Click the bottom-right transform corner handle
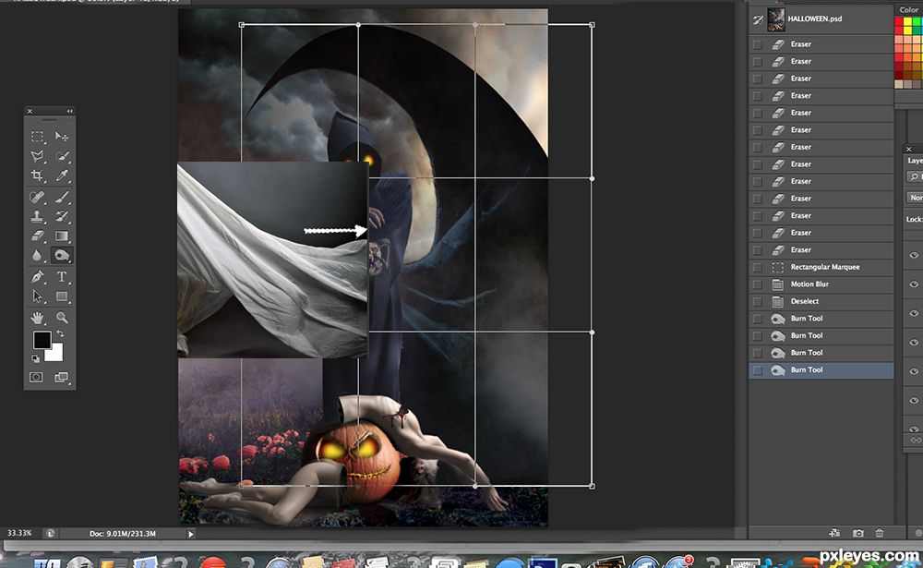 pos(592,486)
